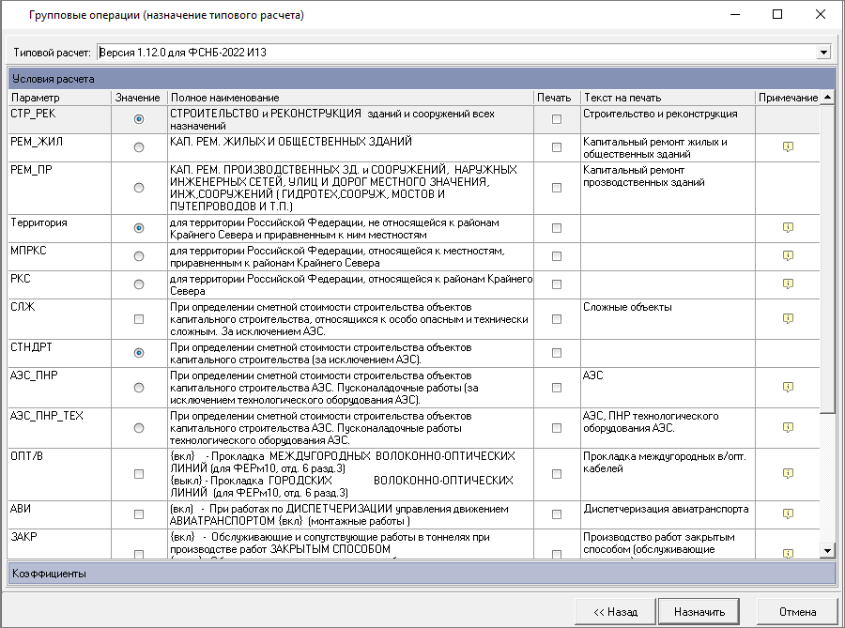Click the Полное наименование column header
The width and height of the screenshot is (845, 628).
click(x=349, y=98)
